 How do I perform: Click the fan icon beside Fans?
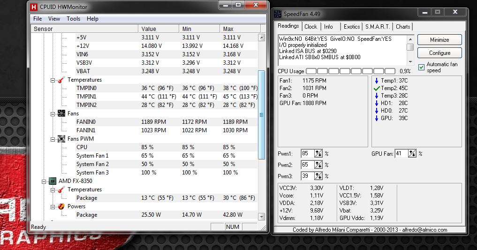[61, 114]
